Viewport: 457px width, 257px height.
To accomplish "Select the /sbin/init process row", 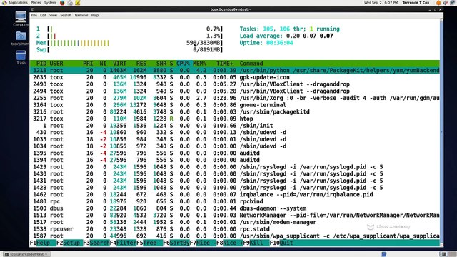I will pyautogui.click(x=235, y=126).
